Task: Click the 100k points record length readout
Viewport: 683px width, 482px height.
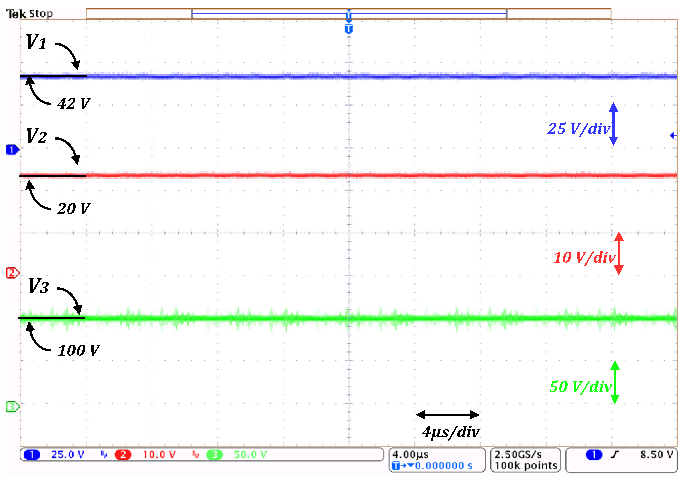Action: point(526,466)
